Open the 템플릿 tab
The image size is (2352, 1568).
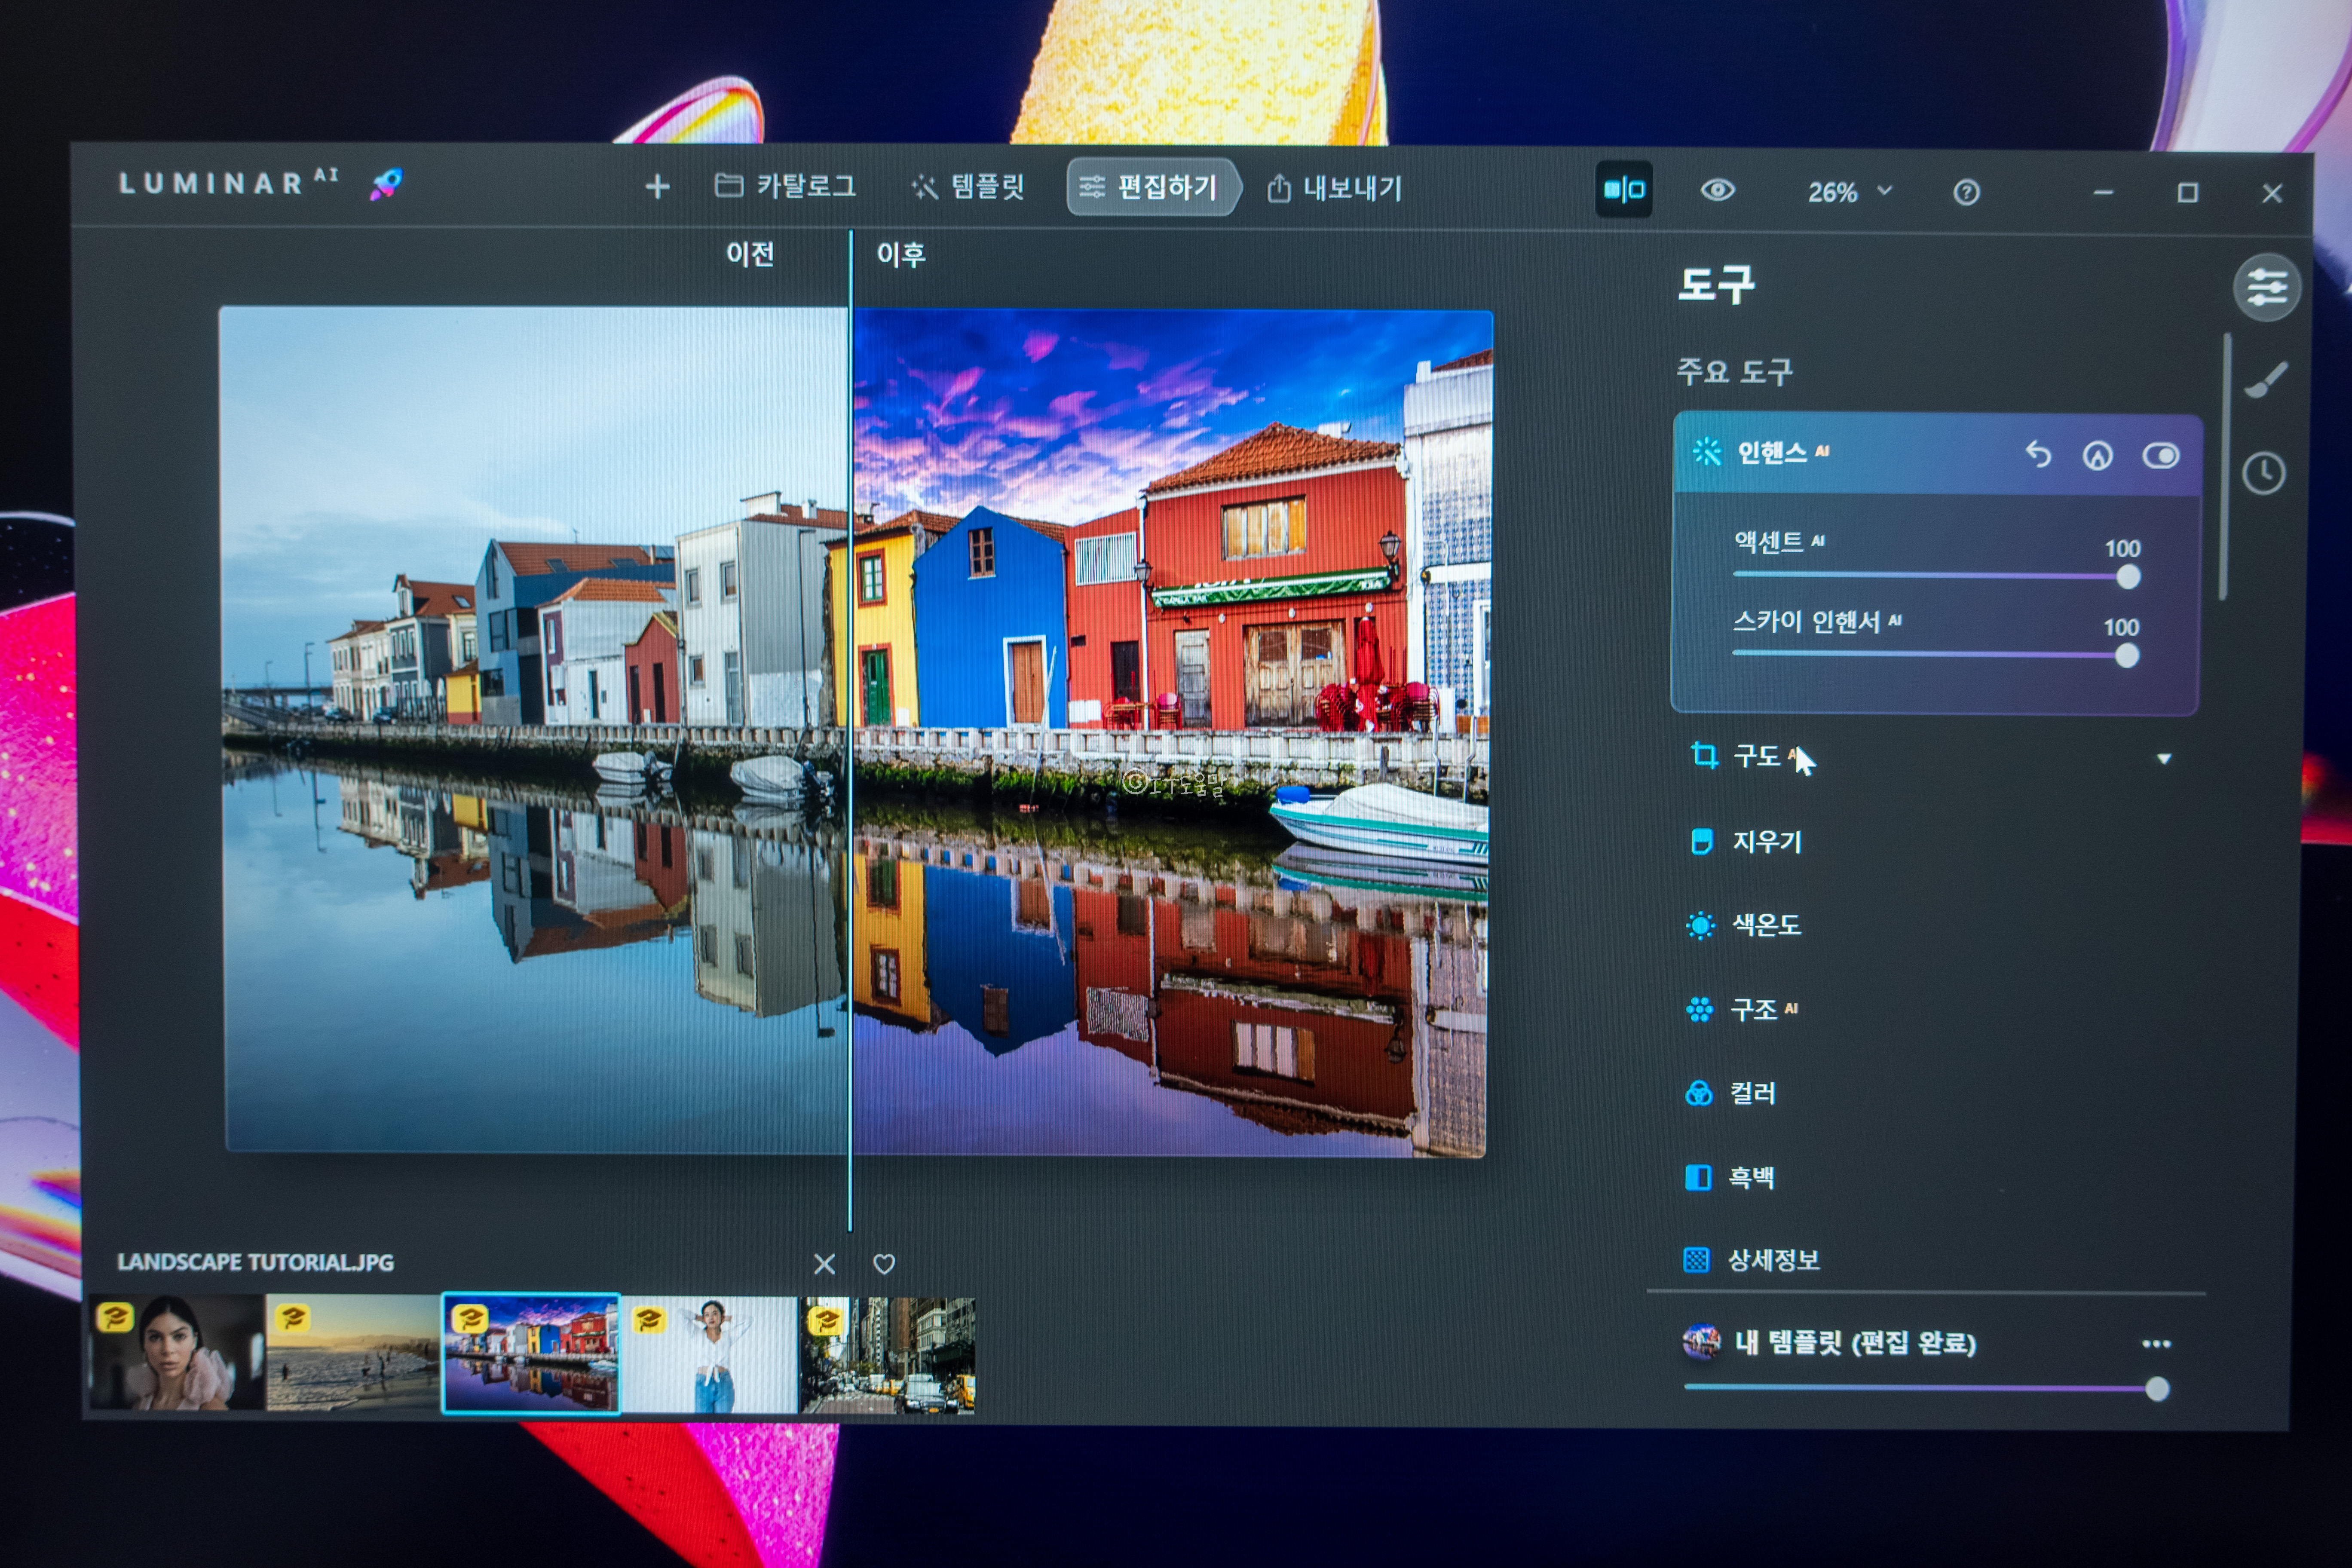click(x=968, y=187)
